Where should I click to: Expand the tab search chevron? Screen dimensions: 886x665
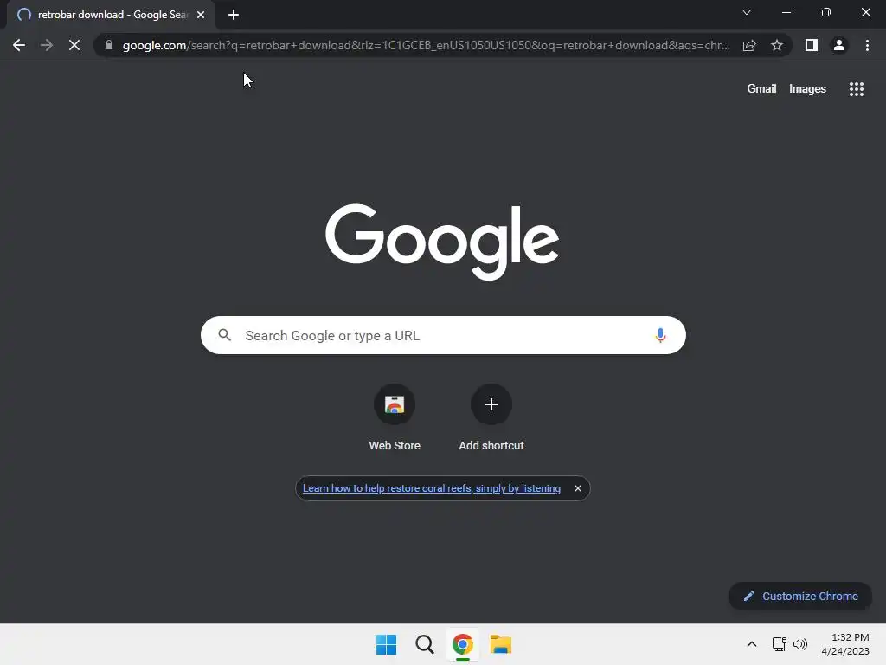coord(747,12)
